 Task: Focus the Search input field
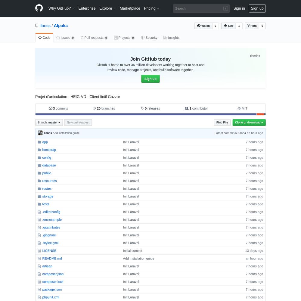pyautogui.click(x=201, y=8)
